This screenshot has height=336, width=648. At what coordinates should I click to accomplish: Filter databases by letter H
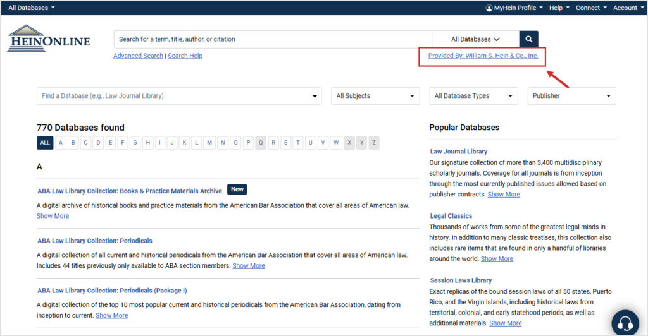147,143
